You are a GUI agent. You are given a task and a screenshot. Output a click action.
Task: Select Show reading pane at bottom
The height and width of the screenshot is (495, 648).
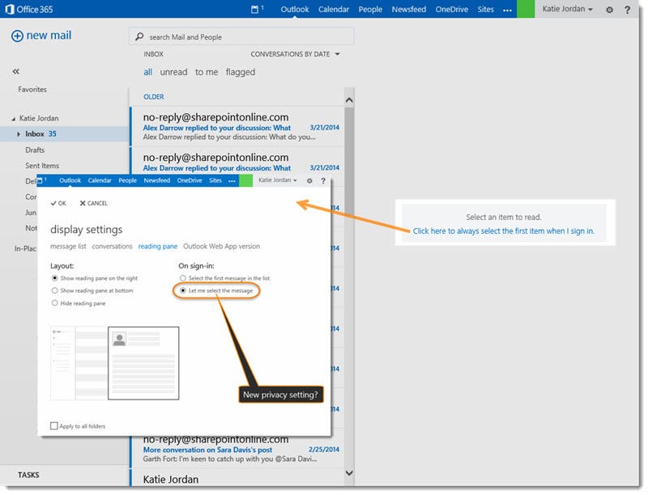(x=51, y=292)
